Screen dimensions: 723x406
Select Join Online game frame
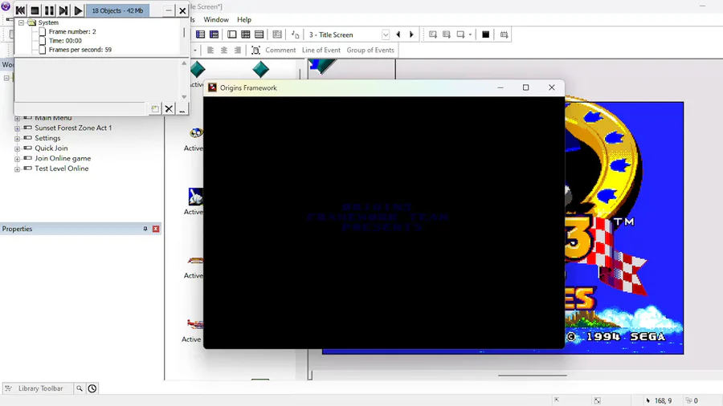point(63,158)
